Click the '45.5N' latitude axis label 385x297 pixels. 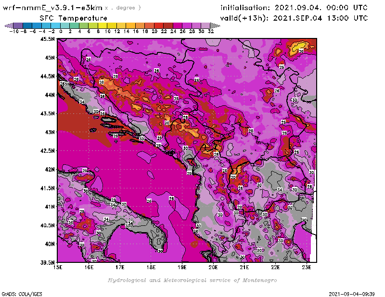(47, 39)
